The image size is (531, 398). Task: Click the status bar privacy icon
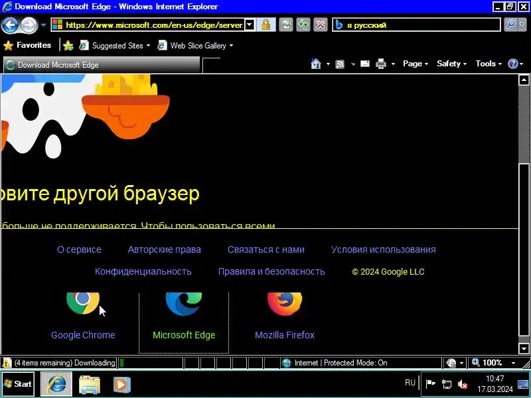451,363
